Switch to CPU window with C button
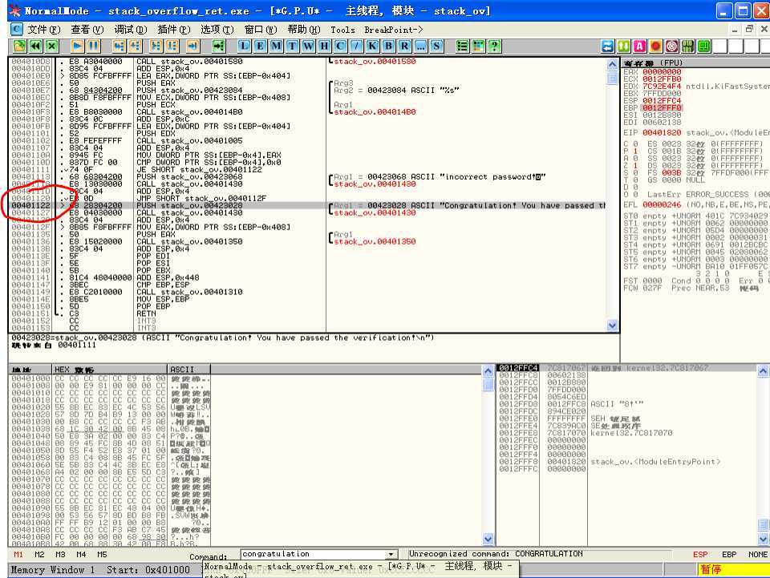Viewport: 770px width, 578px height. pos(340,46)
